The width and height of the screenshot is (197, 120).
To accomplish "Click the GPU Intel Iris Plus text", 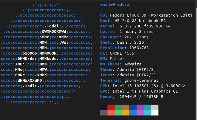I will pos(139,91).
